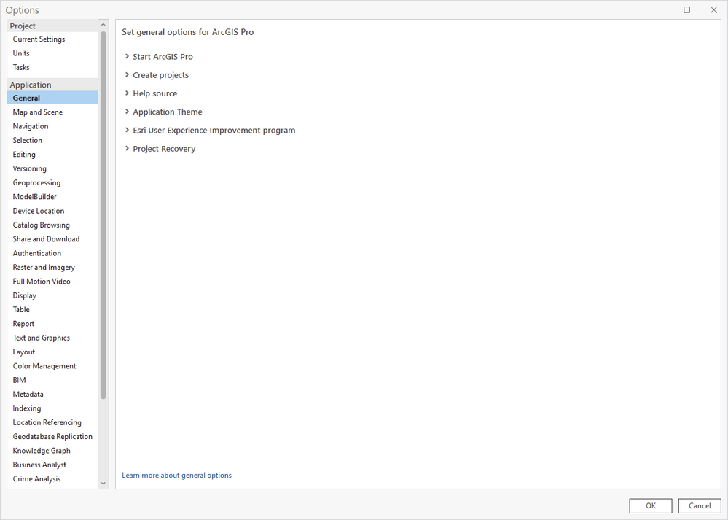Close the Options dialog window
This screenshot has width=728, height=520.
713,9
